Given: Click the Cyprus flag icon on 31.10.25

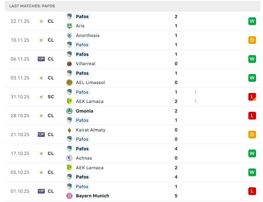Looking at the screenshot, I should (41, 97).
